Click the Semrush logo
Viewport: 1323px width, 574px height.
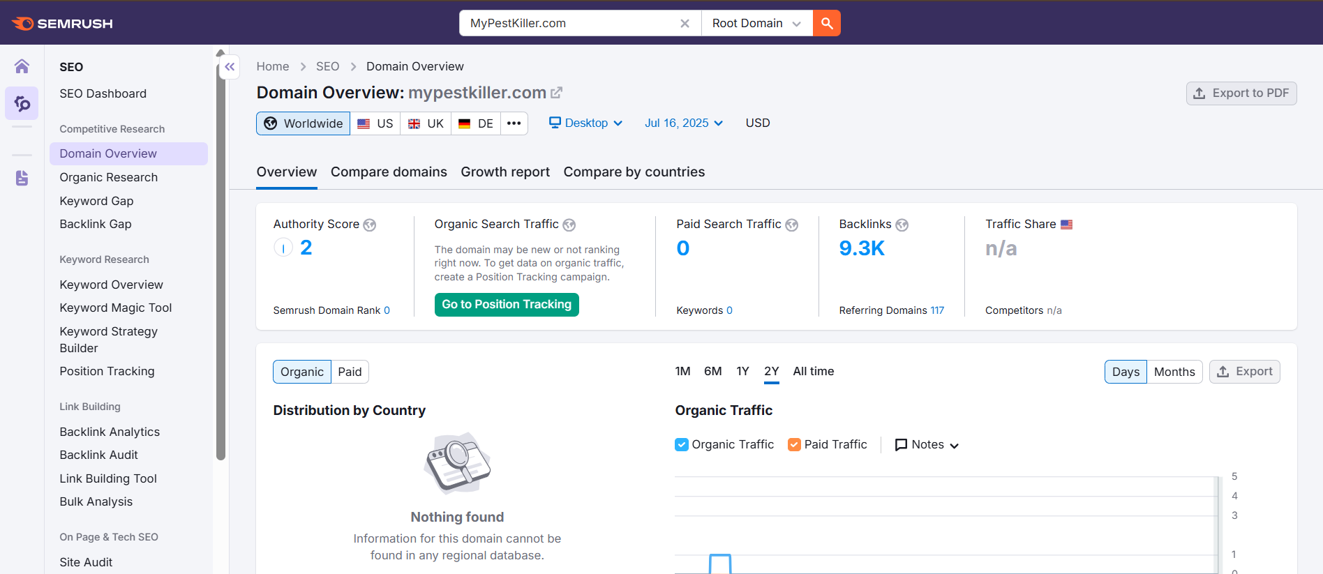pos(62,24)
